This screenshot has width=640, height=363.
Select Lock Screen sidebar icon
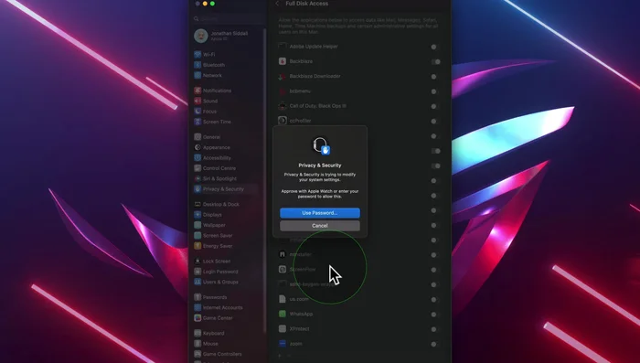tap(197, 262)
